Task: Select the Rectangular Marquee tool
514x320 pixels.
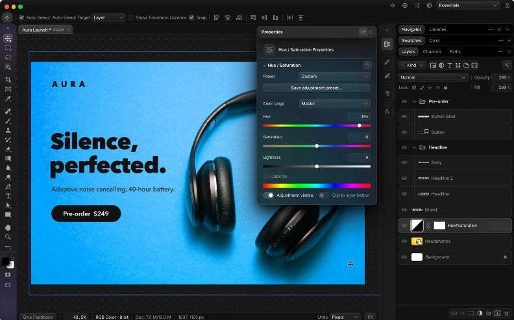Action: click(x=8, y=48)
